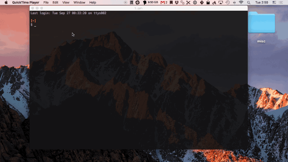Click the link chain icon in menu bar
This screenshot has width=288, height=162.
[183, 3]
